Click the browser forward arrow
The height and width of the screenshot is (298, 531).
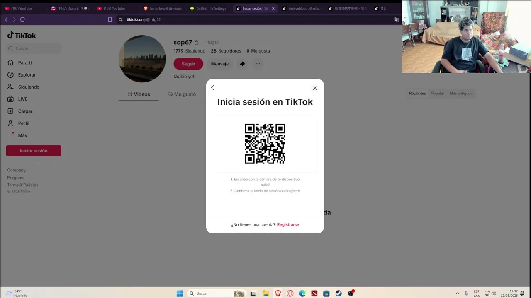(14, 19)
